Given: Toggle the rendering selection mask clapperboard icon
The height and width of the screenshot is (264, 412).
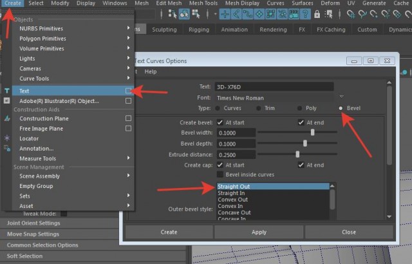Looking at the screenshot, I should pyautogui.click(x=294, y=14).
